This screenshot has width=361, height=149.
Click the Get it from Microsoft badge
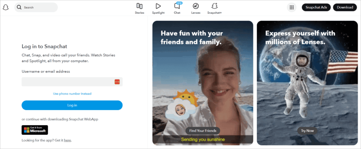coord(35,130)
